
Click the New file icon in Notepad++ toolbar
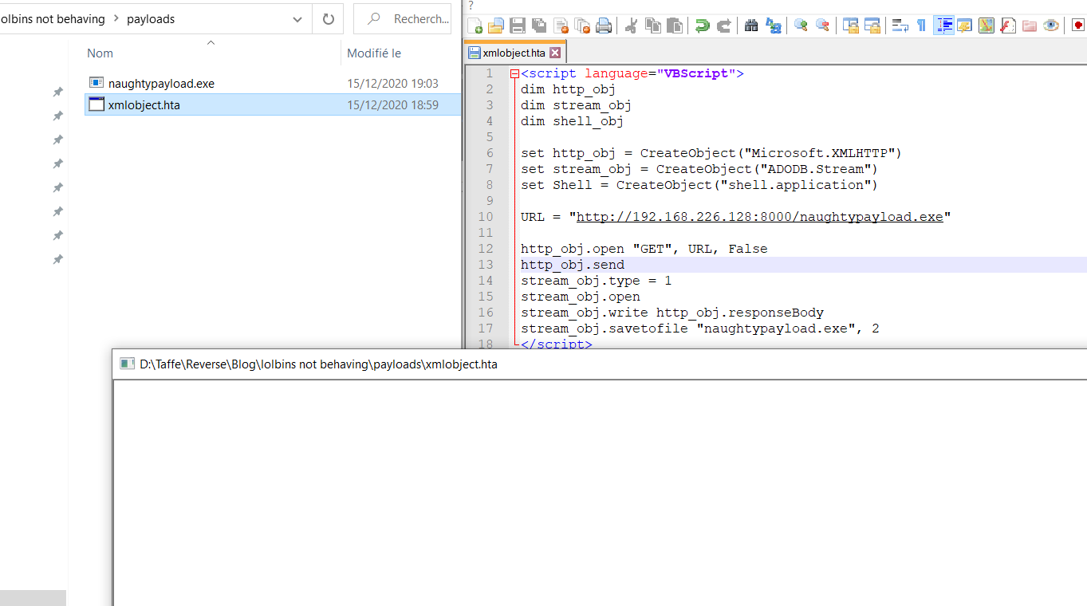click(x=475, y=26)
